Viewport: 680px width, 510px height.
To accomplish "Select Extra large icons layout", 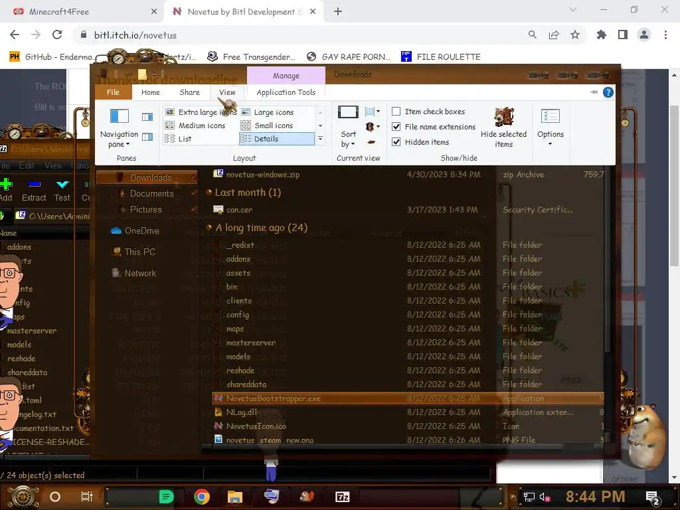I will (x=201, y=112).
